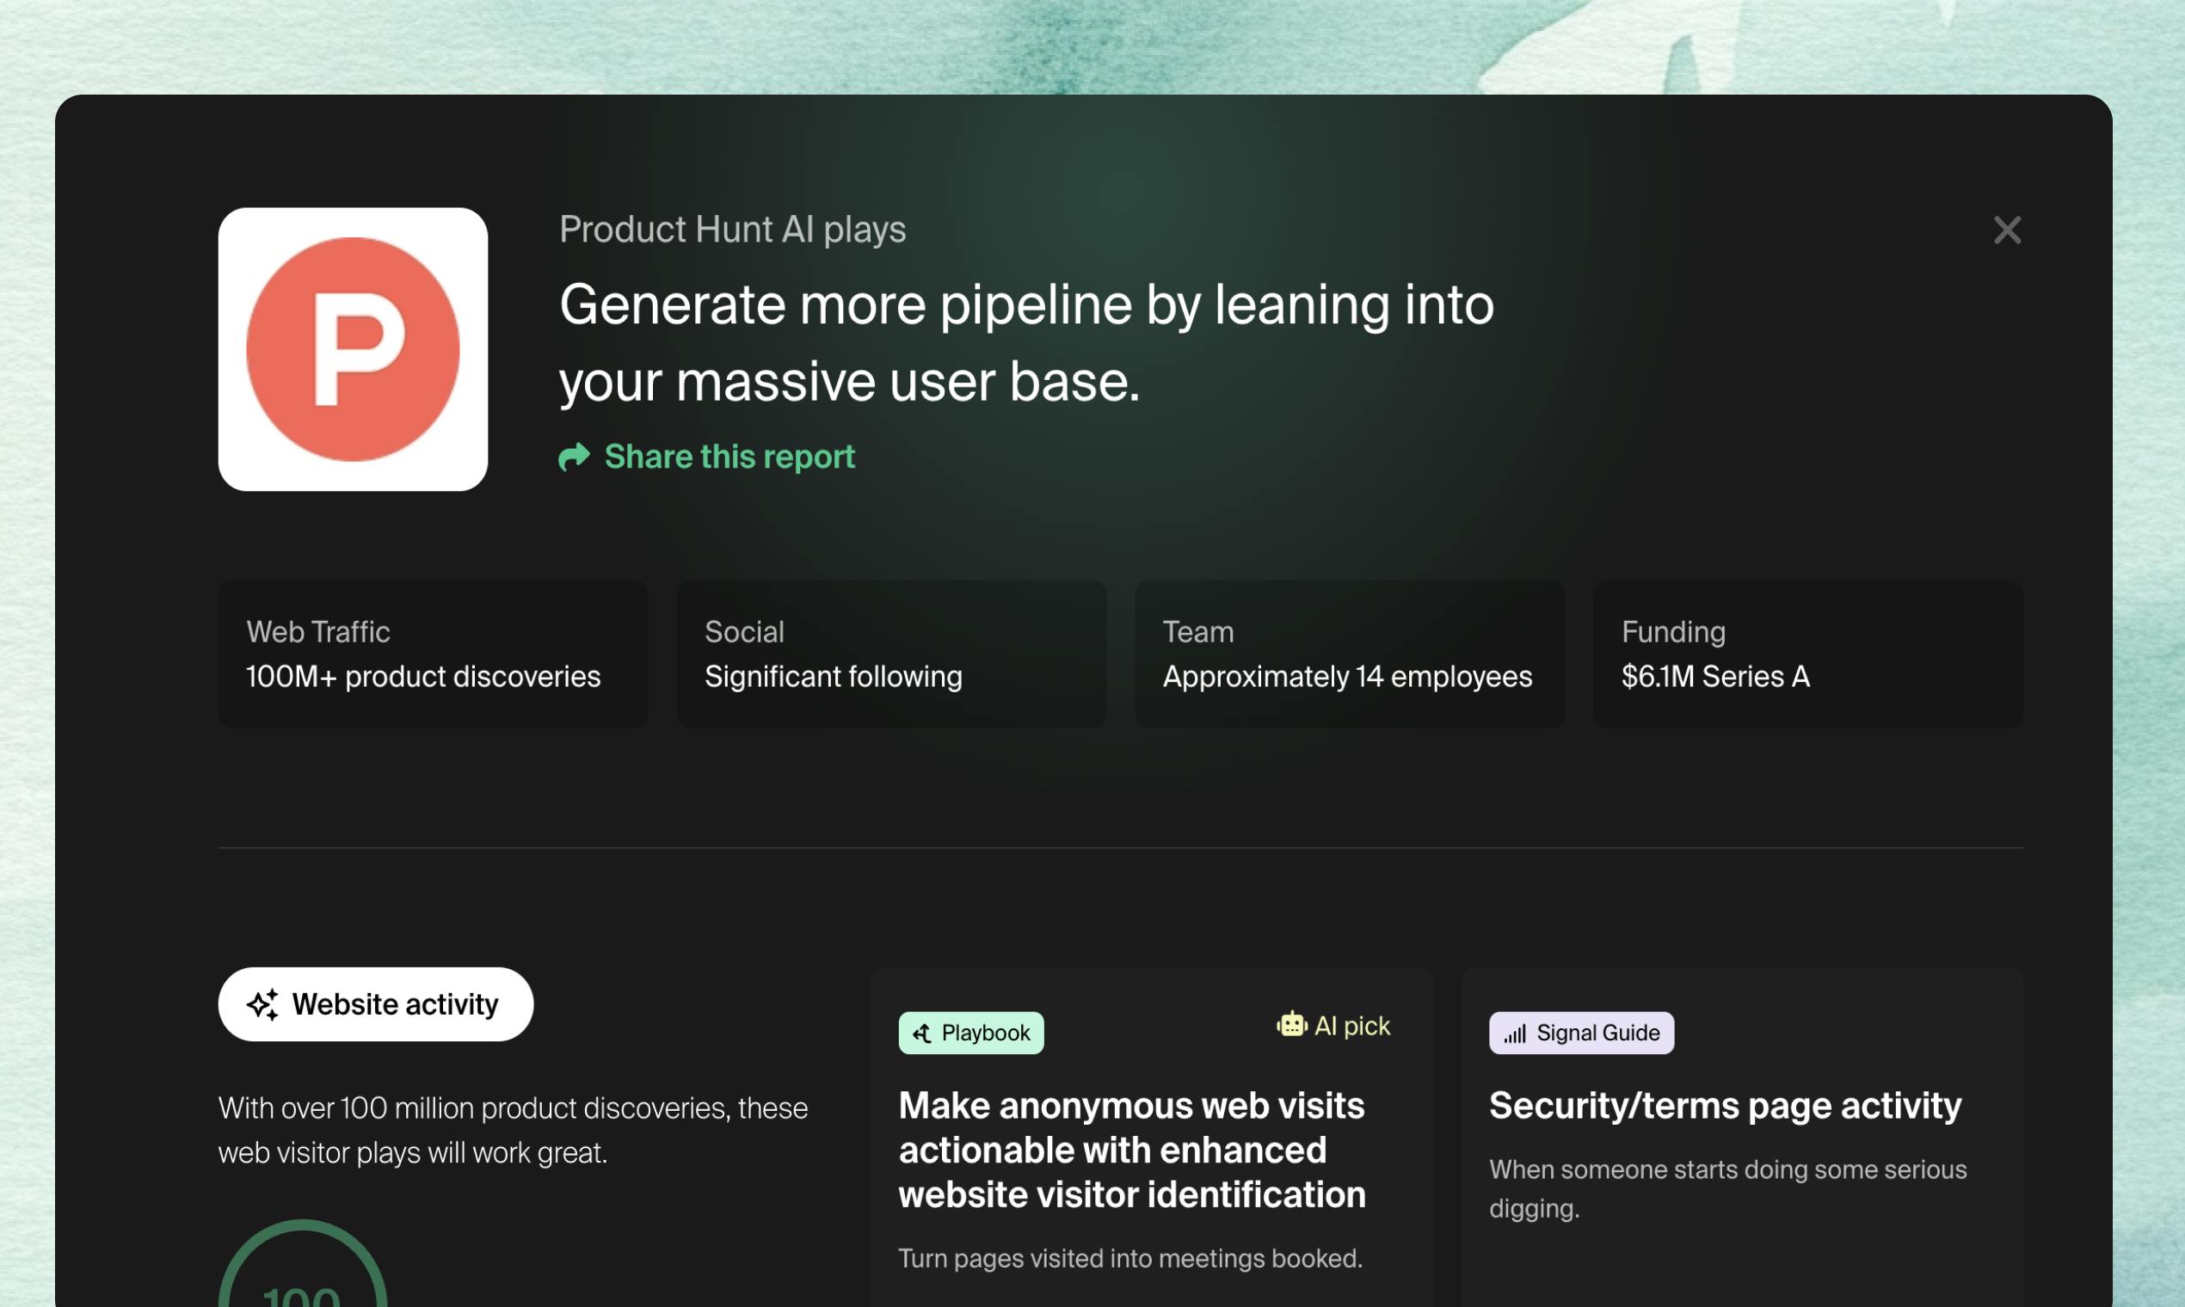This screenshot has width=2185, height=1307.
Task: Click the Share this report link
Action: [x=706, y=457]
